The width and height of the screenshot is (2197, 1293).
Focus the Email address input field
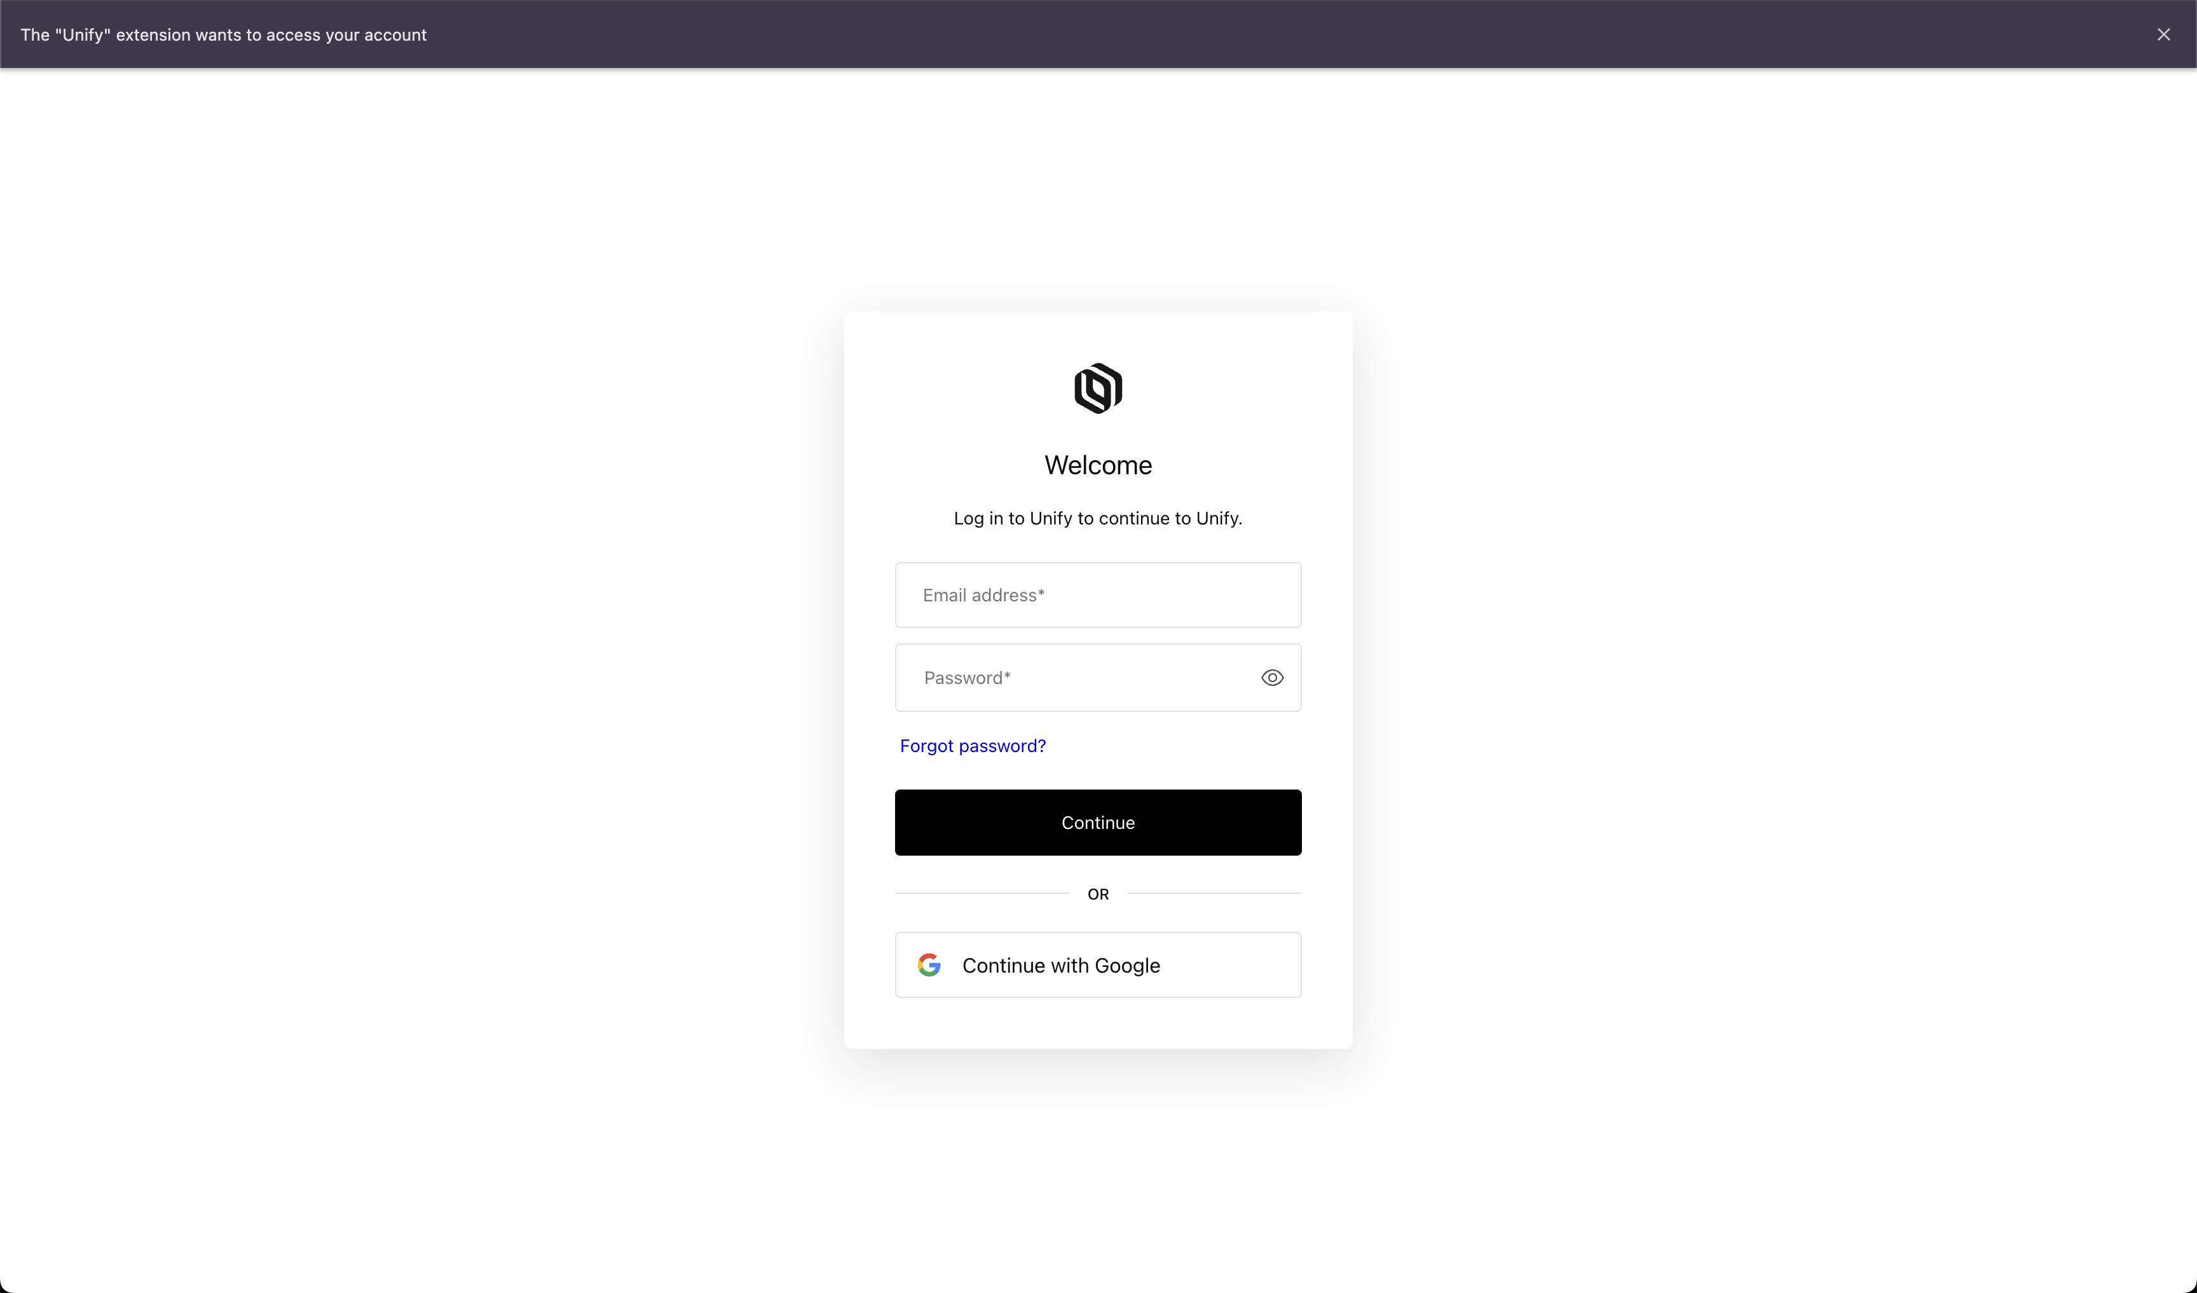tap(1098, 594)
